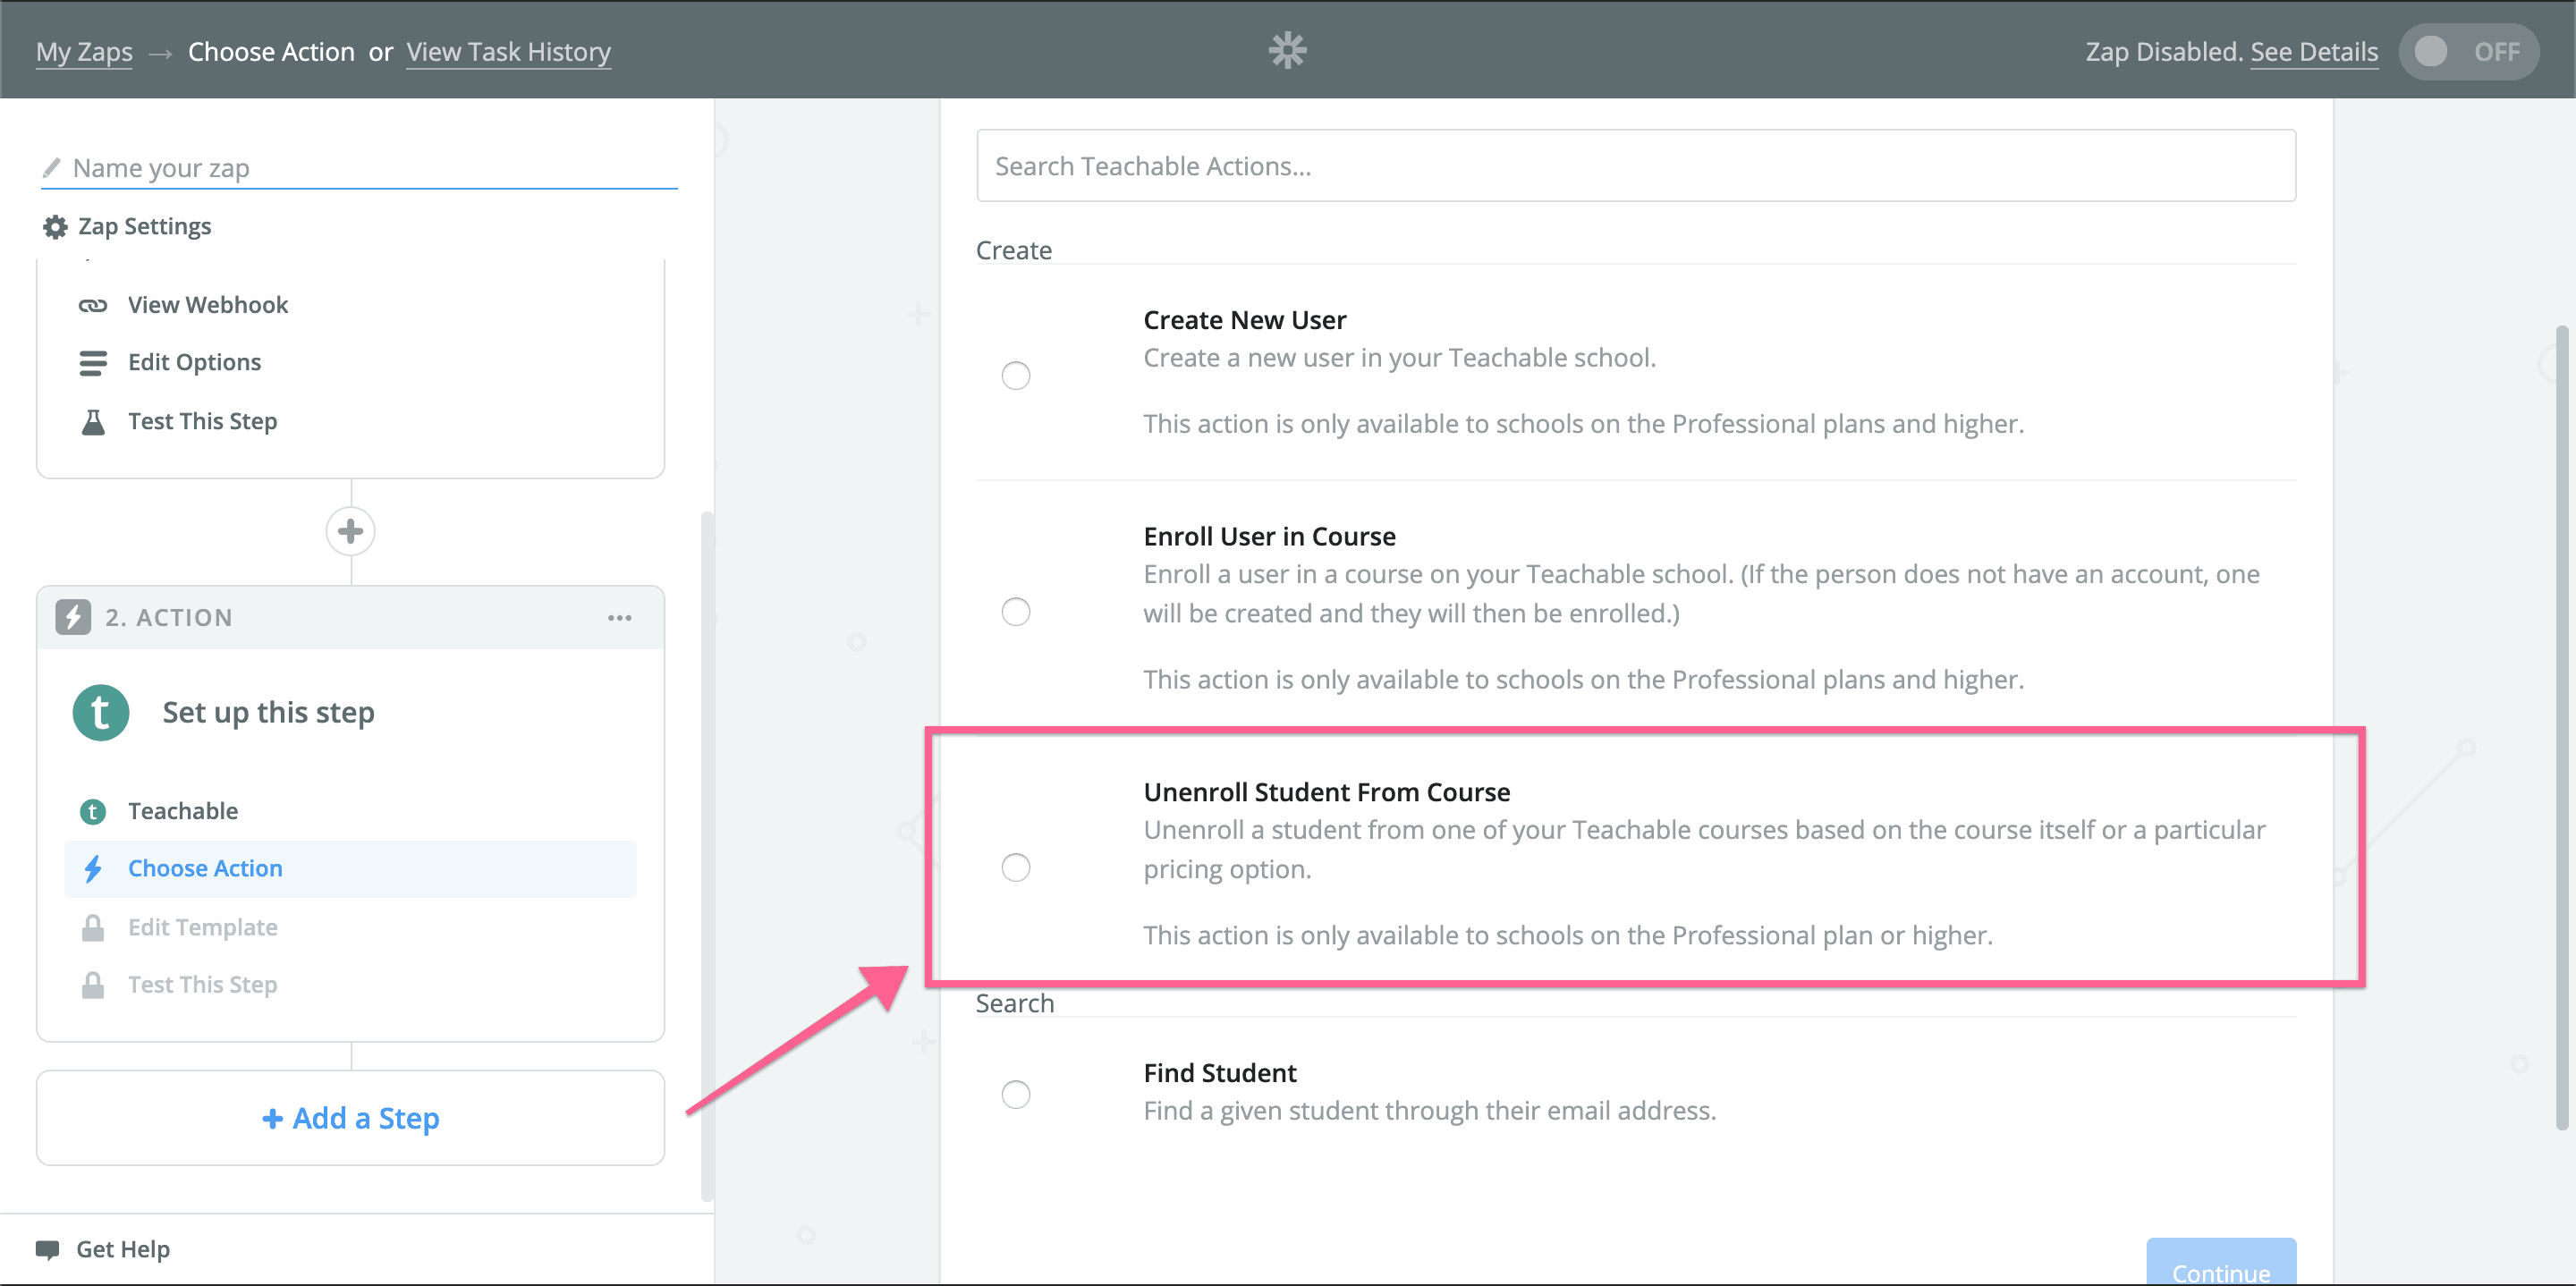
Task: Click the left sidebar vertical scrollbar
Action: point(707,855)
